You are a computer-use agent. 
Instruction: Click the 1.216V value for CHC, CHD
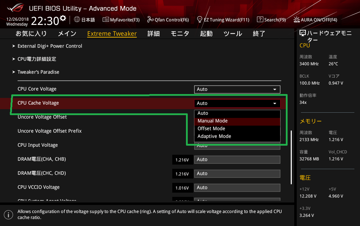pyautogui.click(x=182, y=174)
